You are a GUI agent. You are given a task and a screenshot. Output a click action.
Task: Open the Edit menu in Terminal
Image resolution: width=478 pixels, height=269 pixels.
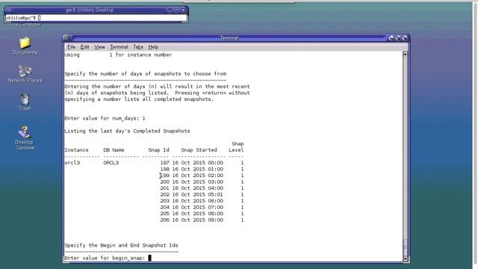tap(84, 47)
